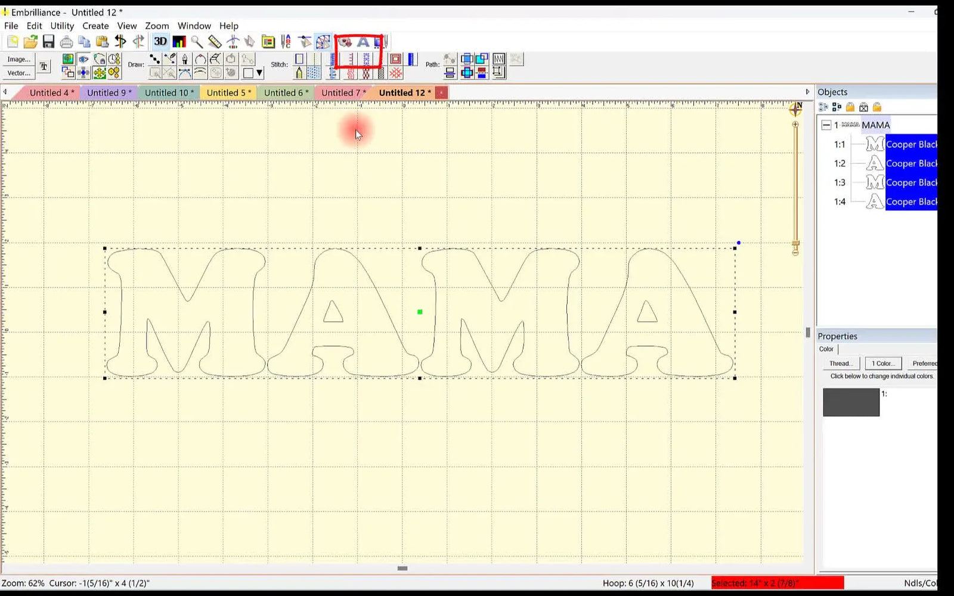Select the arc draw tool
The height and width of the screenshot is (596, 954).
tap(200, 58)
